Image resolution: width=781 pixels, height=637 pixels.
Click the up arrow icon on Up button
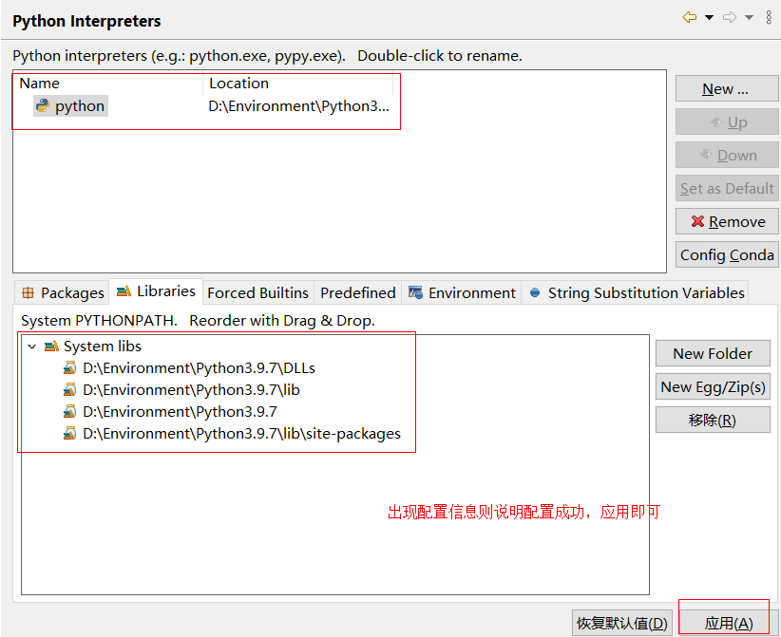715,122
